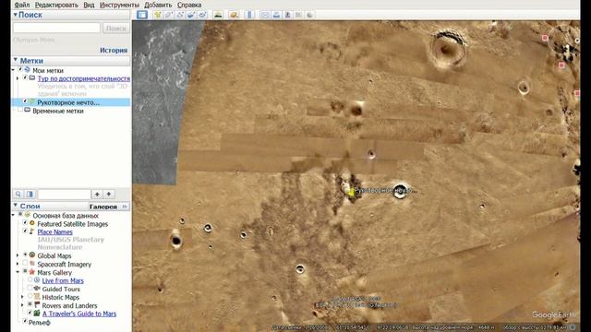Click the add placemark toolbar icon
The height and width of the screenshot is (332, 591).
[158, 15]
